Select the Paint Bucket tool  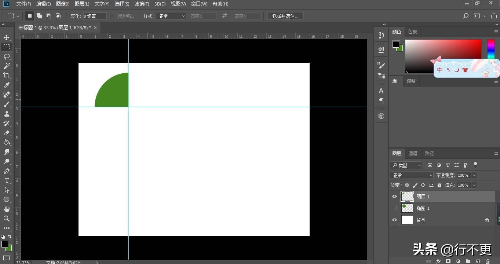pyautogui.click(x=7, y=142)
